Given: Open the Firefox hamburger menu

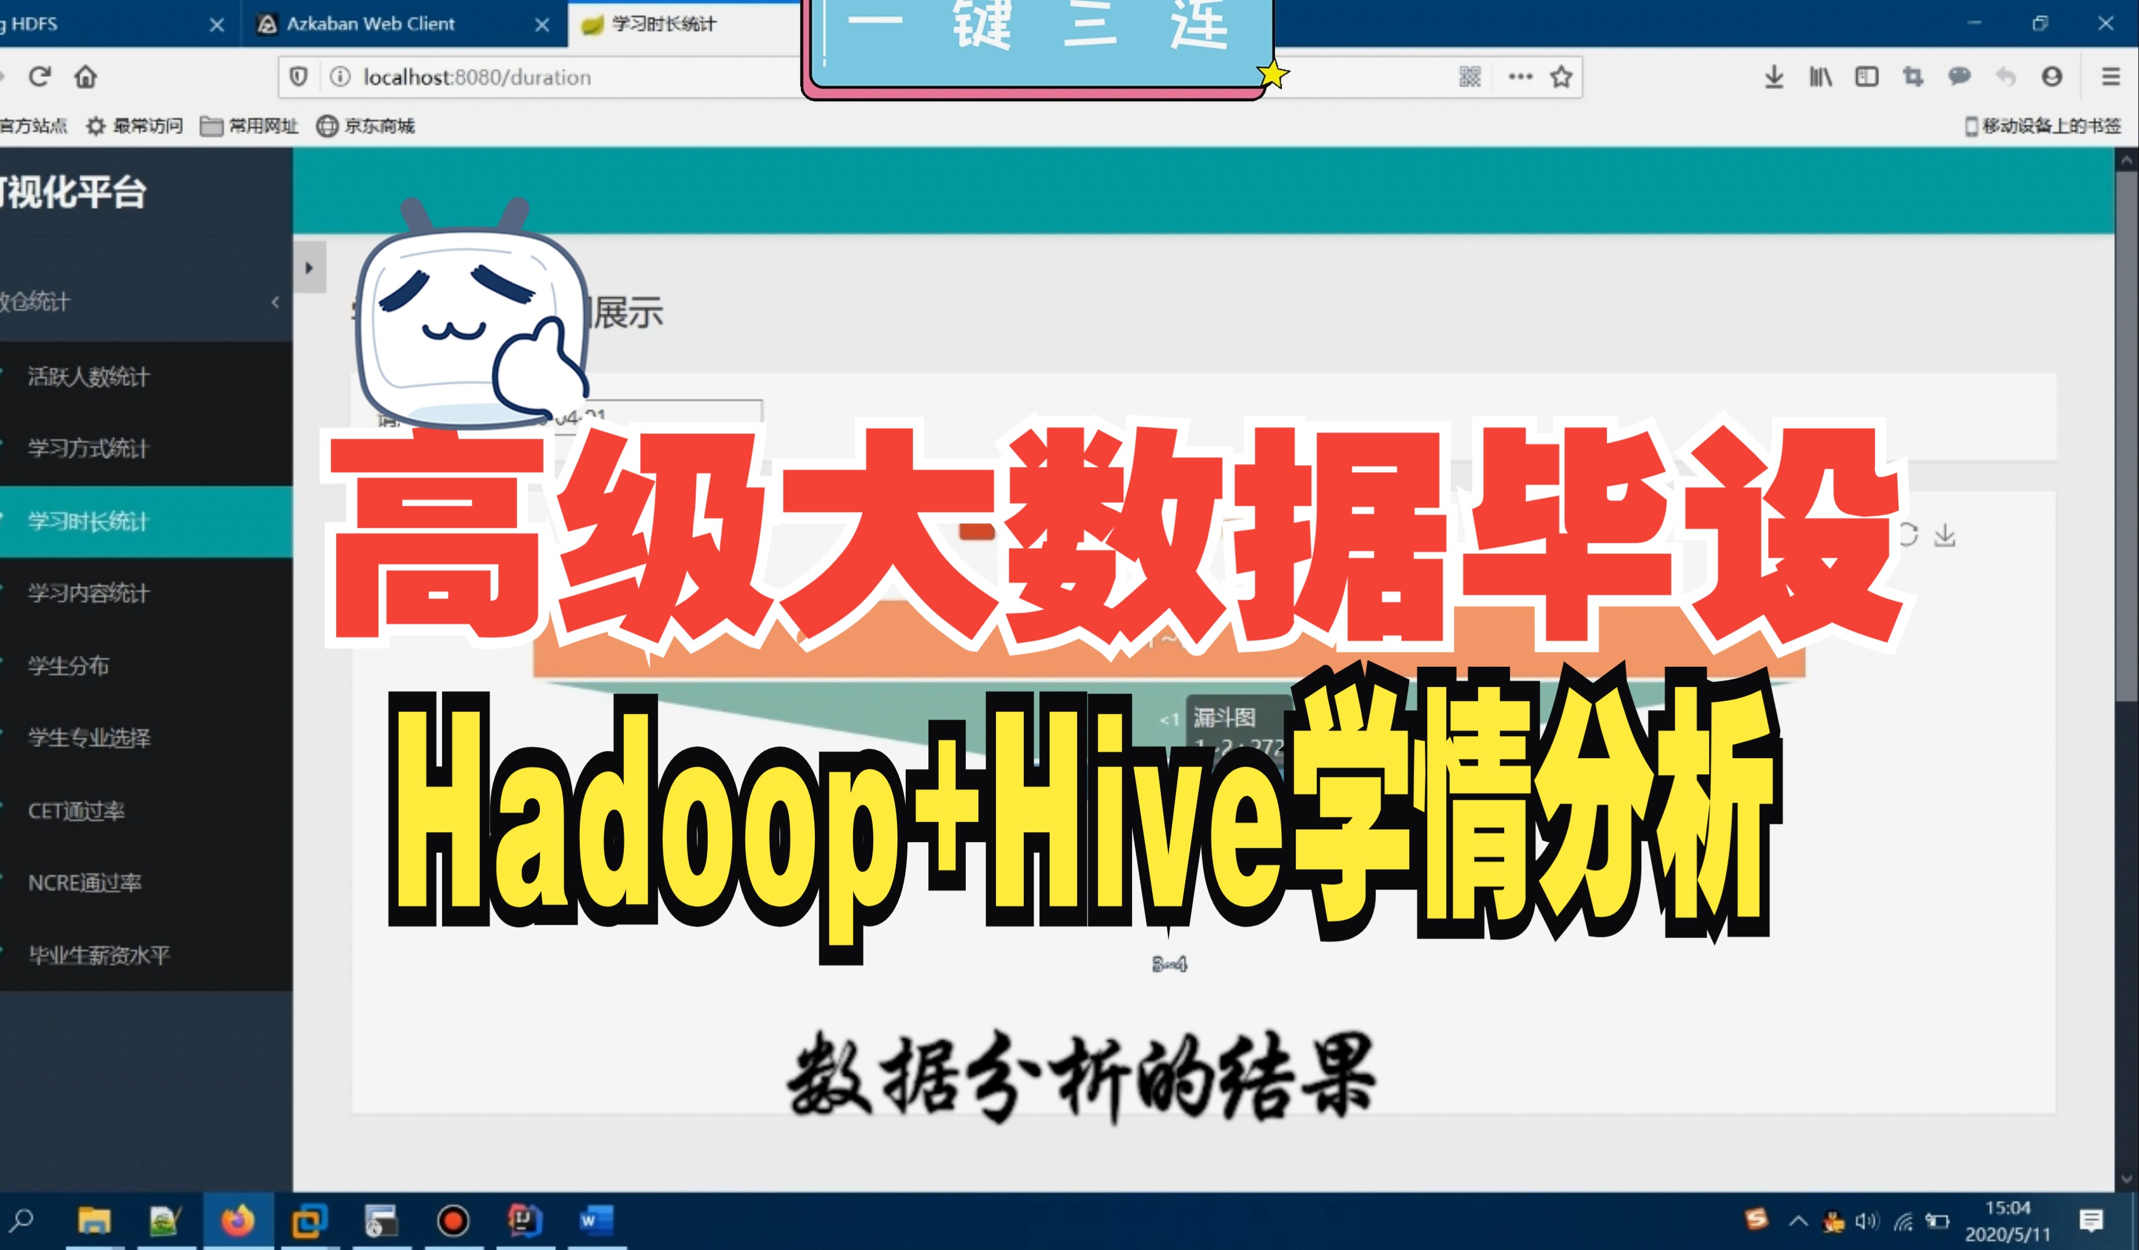Looking at the screenshot, I should (2110, 77).
